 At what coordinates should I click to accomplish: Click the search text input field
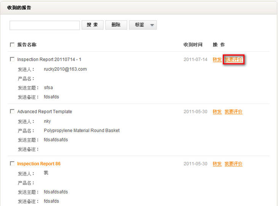point(45,25)
